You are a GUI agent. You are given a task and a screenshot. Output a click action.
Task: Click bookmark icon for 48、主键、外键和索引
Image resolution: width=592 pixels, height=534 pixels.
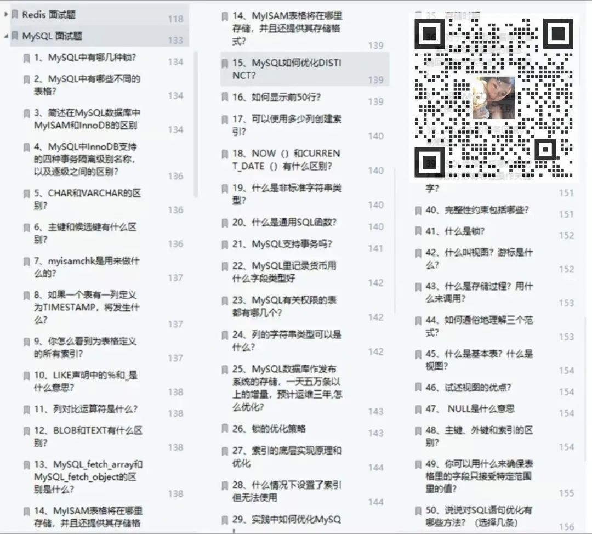point(418,430)
